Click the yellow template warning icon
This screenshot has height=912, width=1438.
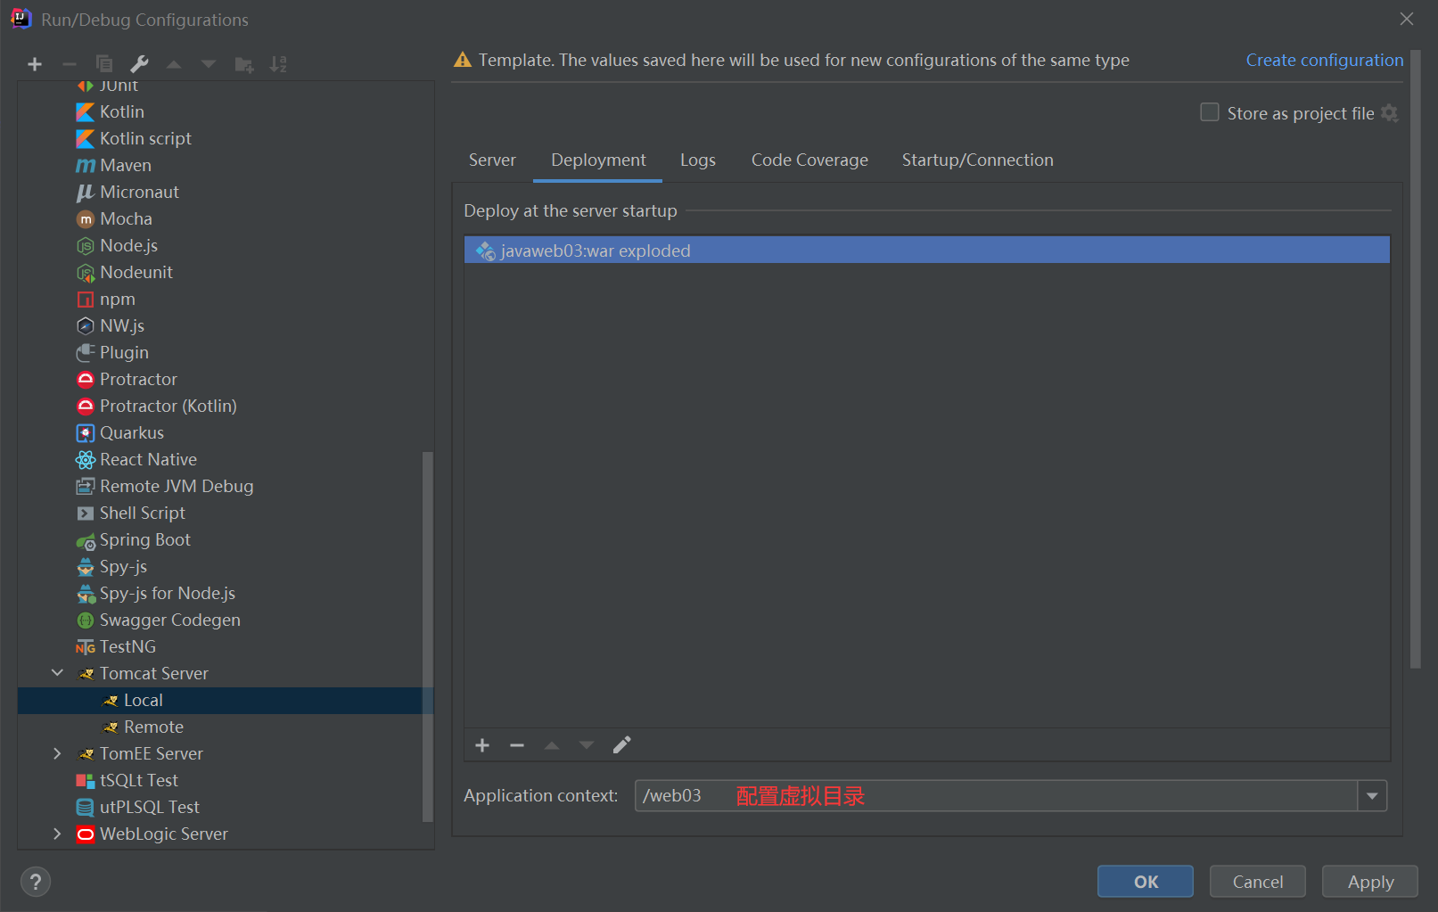pos(463,60)
